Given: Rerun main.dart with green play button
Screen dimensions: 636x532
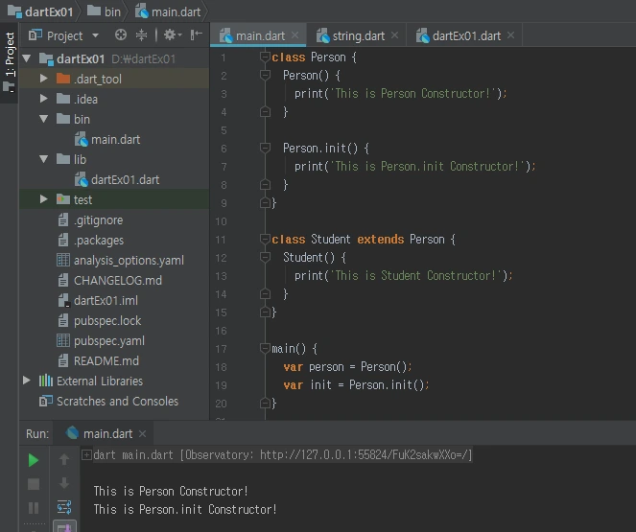Looking at the screenshot, I should [x=34, y=460].
